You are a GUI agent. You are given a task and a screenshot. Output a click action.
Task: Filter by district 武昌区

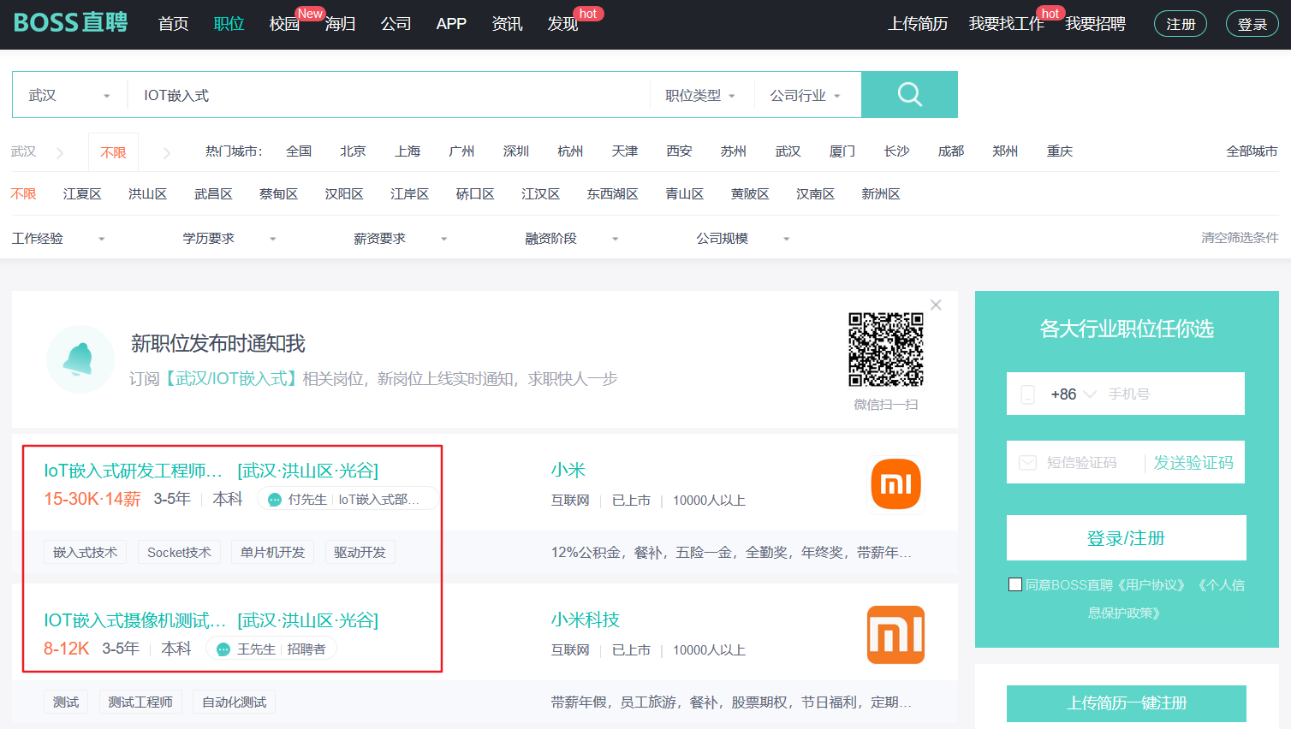point(213,194)
